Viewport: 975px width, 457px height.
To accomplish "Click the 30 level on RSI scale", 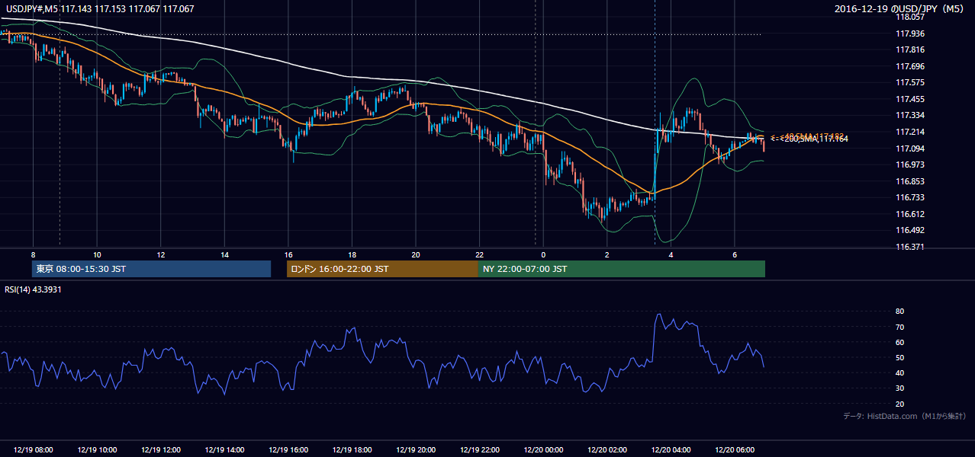I will tap(899, 388).
